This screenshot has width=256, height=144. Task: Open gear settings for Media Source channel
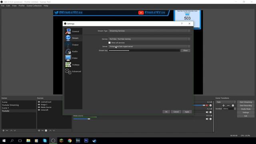click(x=210, y=119)
